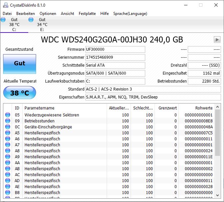Click the CrystalDiskInfo app icon in title bar
Image resolution: width=224 pixels, height=202 pixels.
pos(6,5)
